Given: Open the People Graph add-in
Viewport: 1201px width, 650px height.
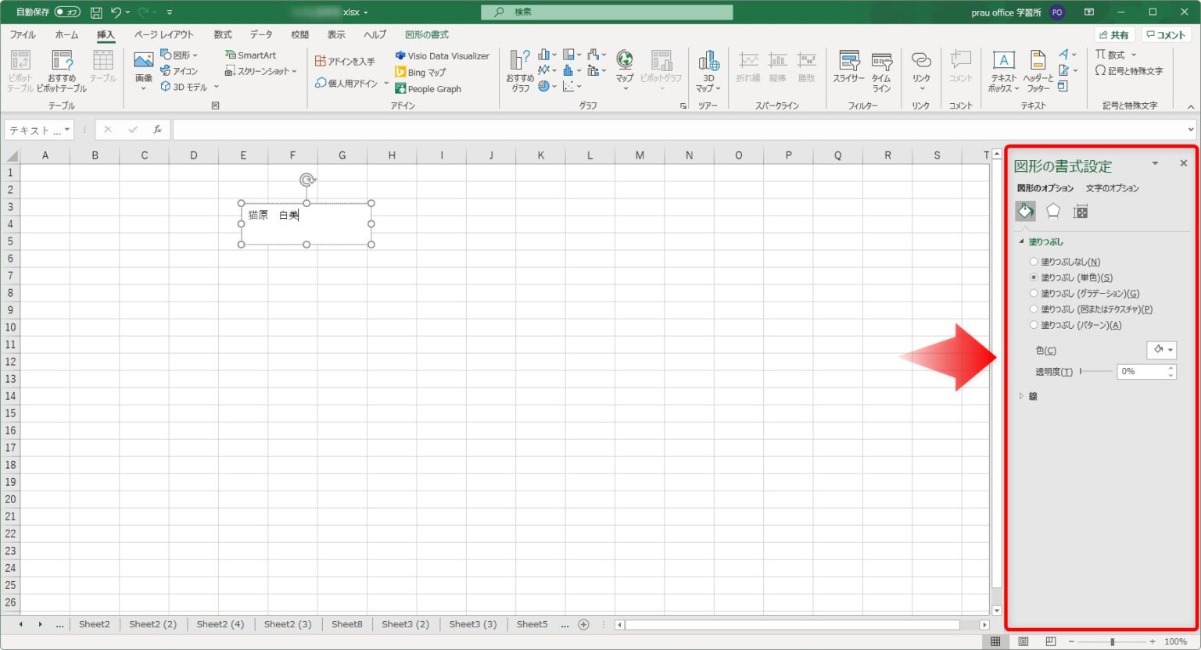Looking at the screenshot, I should coord(428,89).
